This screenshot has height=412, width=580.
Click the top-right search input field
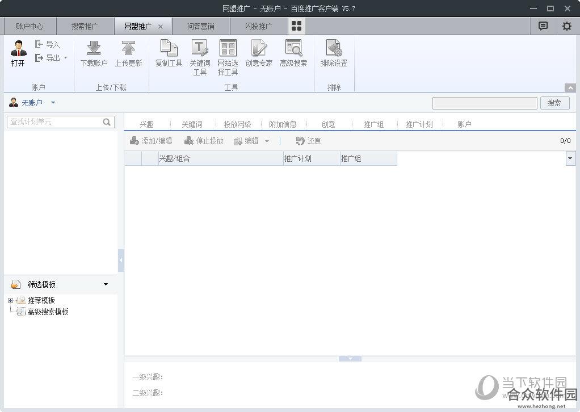[x=485, y=103]
